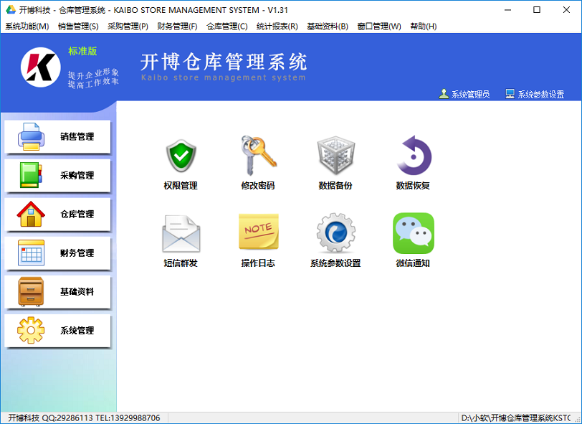The image size is (582, 424).
Task: Open the 帮助(H) menu
Action: [x=424, y=27]
